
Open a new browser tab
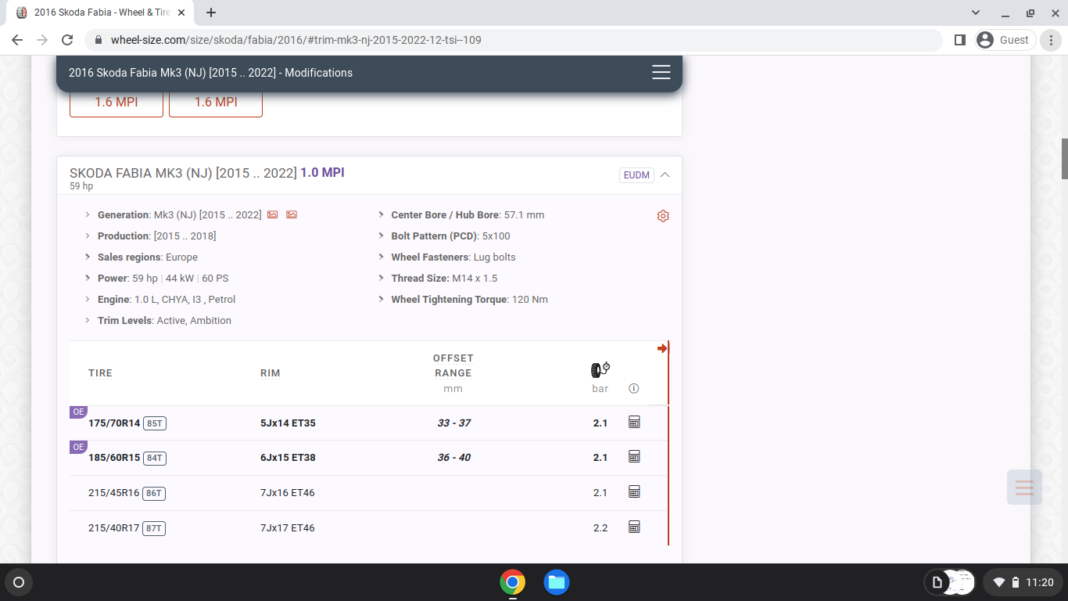pyautogui.click(x=211, y=13)
